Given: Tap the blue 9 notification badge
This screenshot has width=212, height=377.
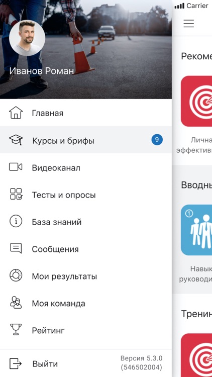Looking at the screenshot, I should click(x=157, y=140).
